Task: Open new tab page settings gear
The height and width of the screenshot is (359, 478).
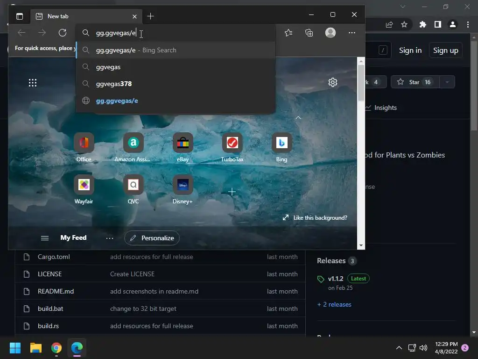Action: tap(333, 82)
